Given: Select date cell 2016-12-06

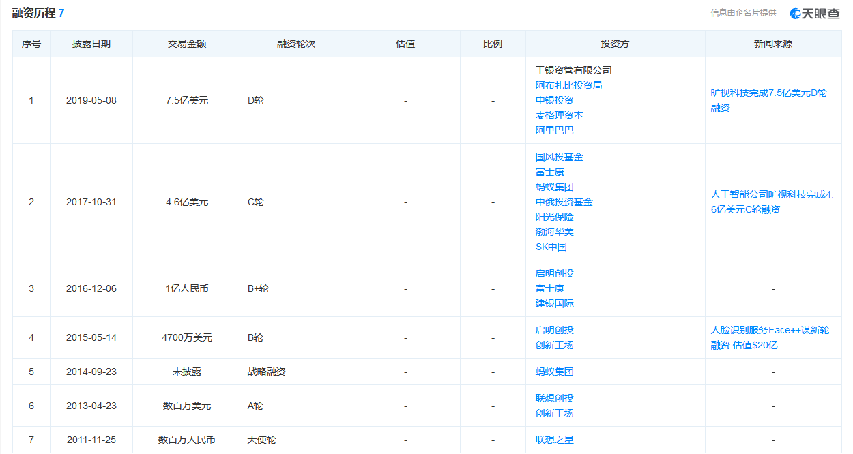Looking at the screenshot, I should (x=91, y=288).
